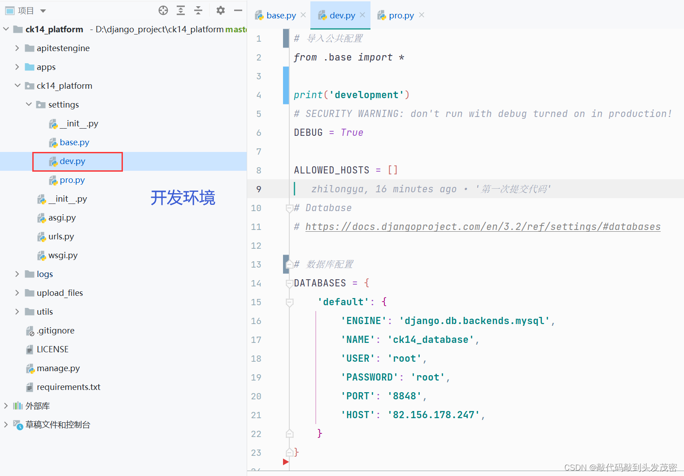Select the LICENSE file
Image resolution: width=684 pixels, height=476 pixels.
[47, 349]
